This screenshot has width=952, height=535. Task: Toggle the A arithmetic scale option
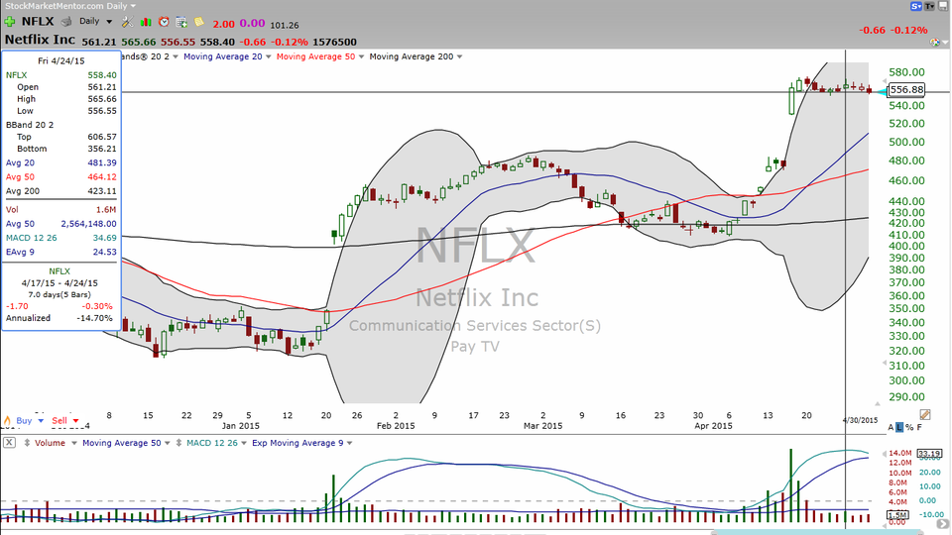(x=892, y=427)
